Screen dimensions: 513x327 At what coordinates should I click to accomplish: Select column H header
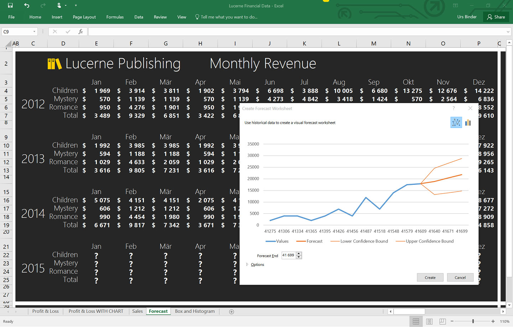pyautogui.click(x=200, y=44)
